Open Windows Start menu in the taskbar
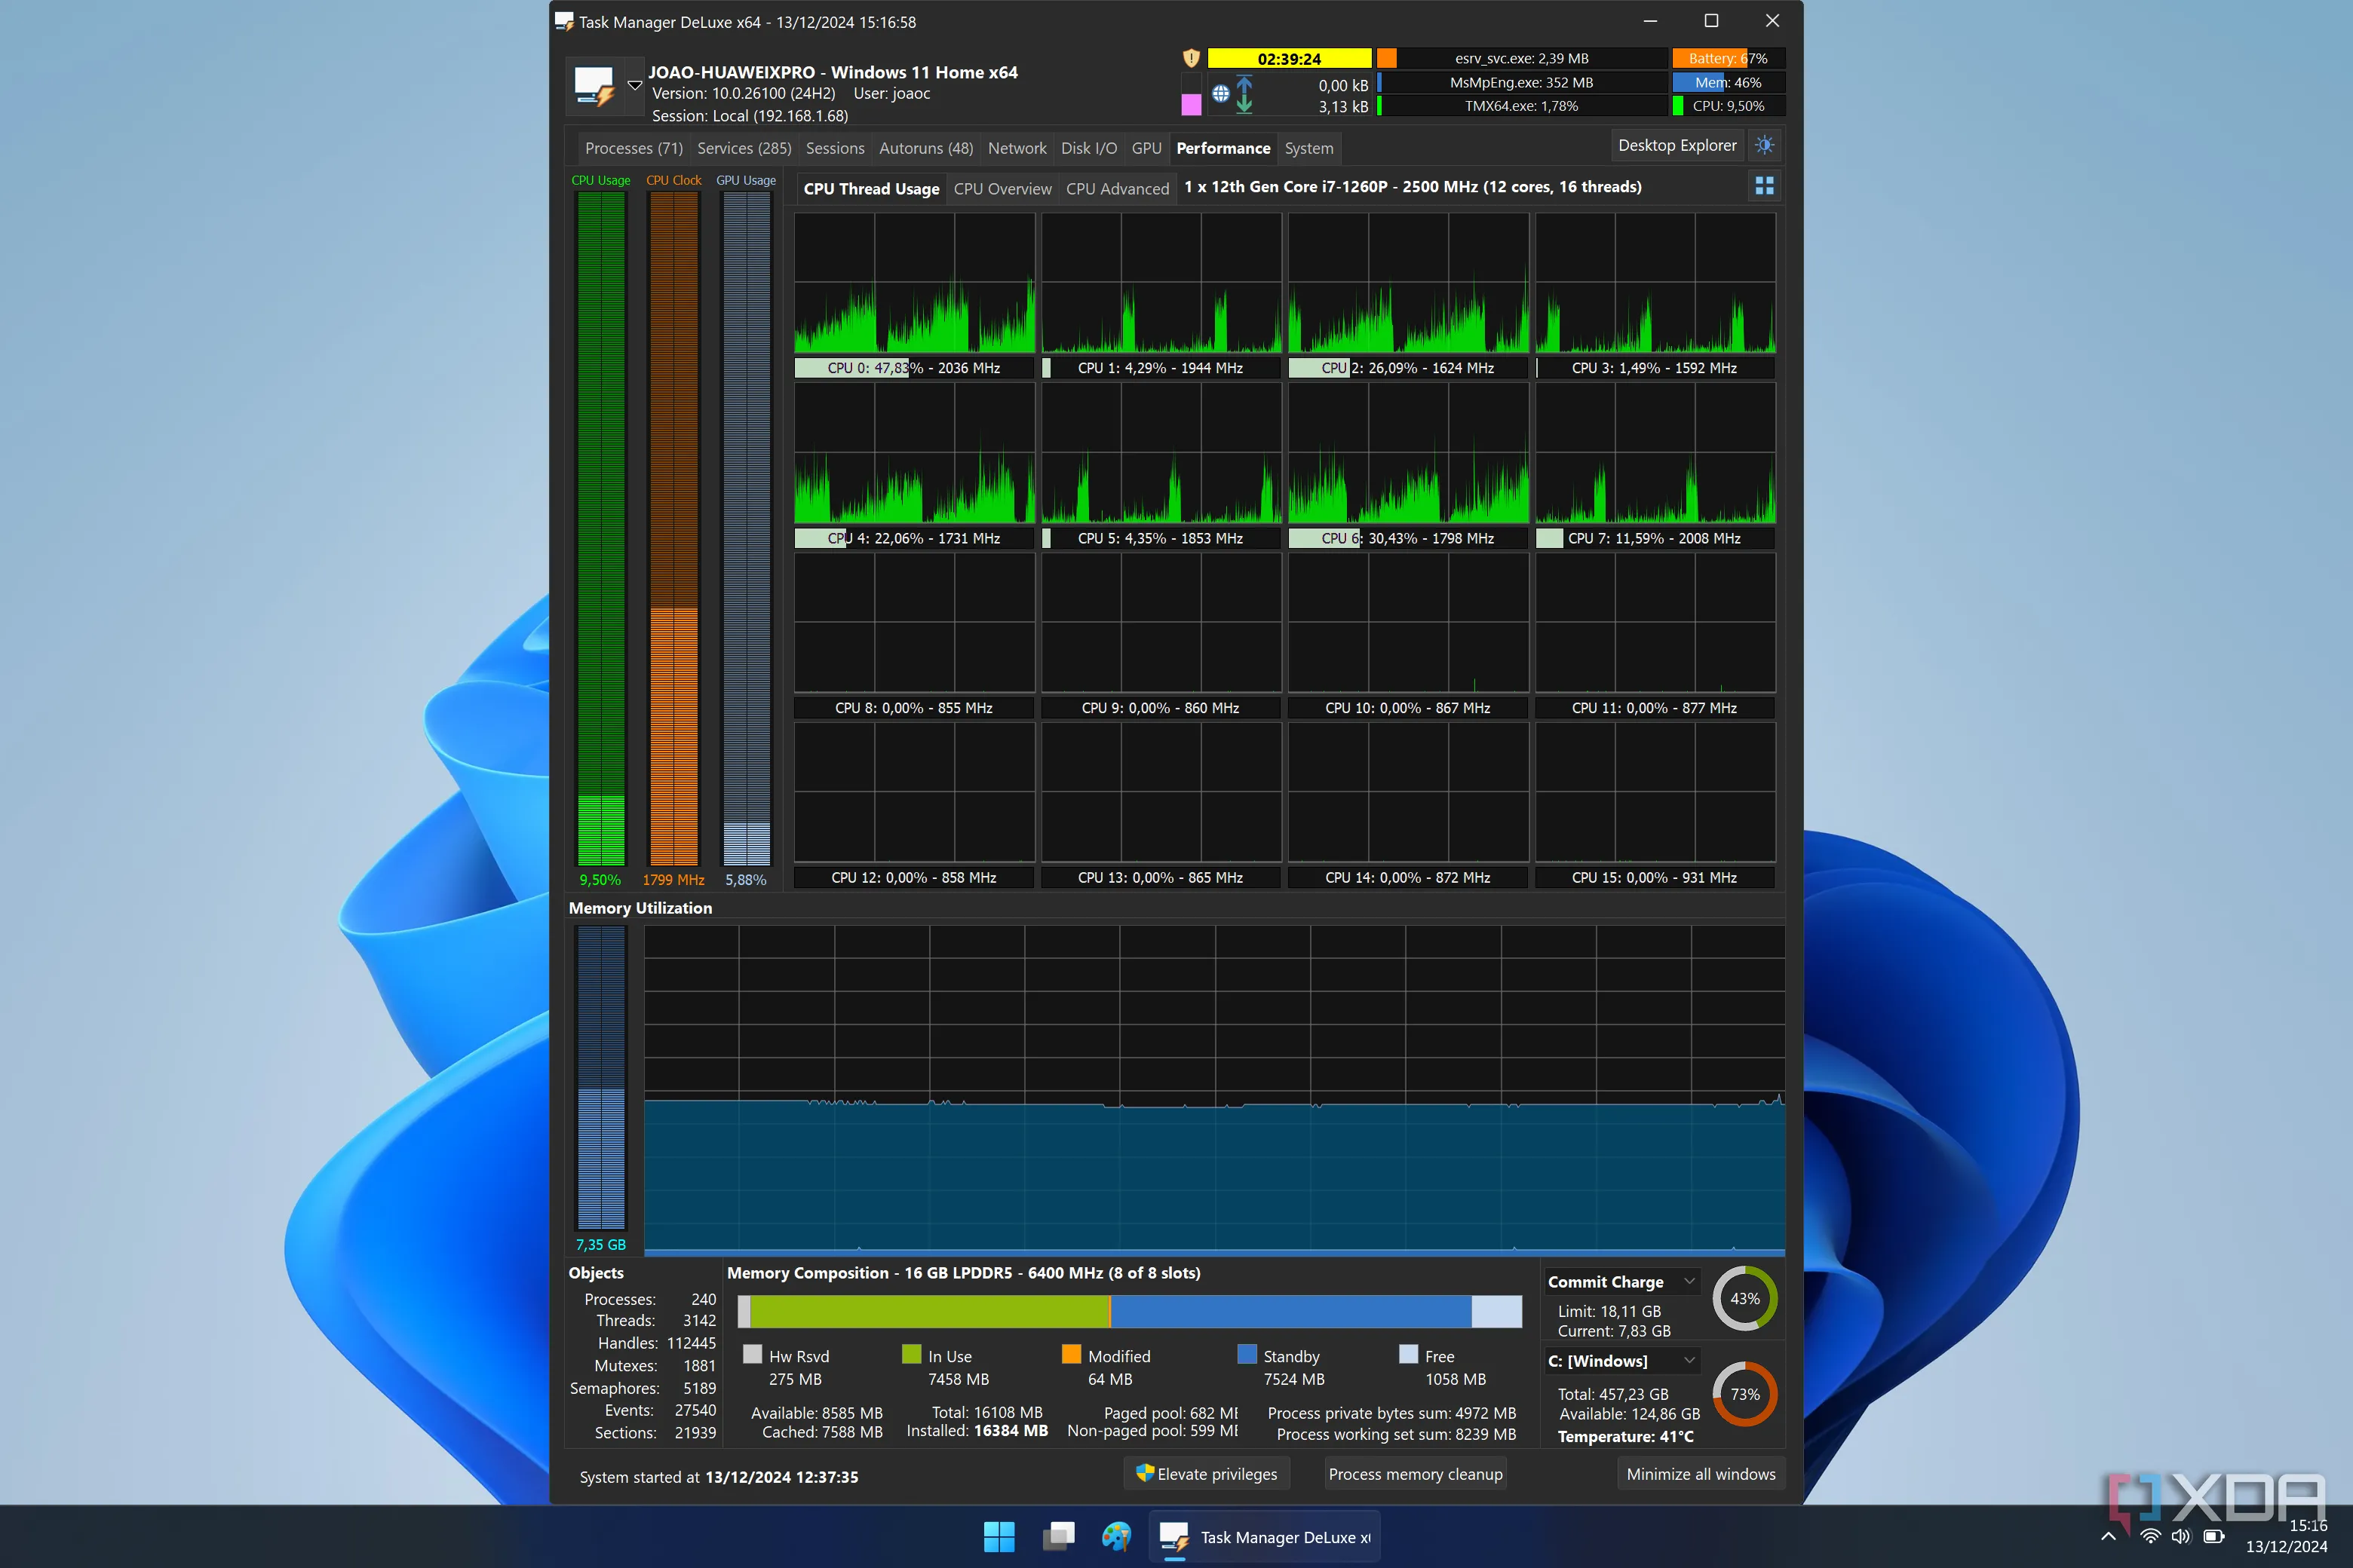 tap(999, 1537)
